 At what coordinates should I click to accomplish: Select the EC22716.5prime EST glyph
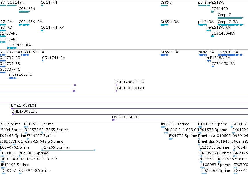200,150
